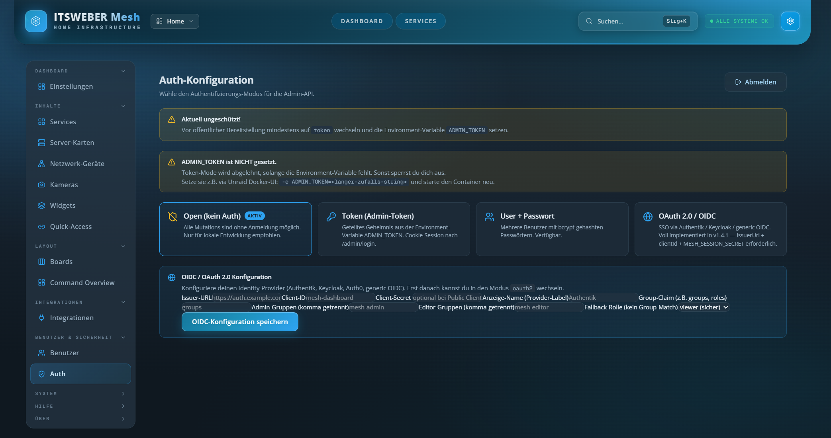Open the Kameras section via camera icon
Image resolution: width=831 pixels, height=438 pixels.
click(x=42, y=184)
